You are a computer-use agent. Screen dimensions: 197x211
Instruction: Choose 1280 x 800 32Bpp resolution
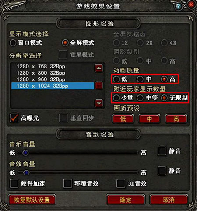point(41,73)
